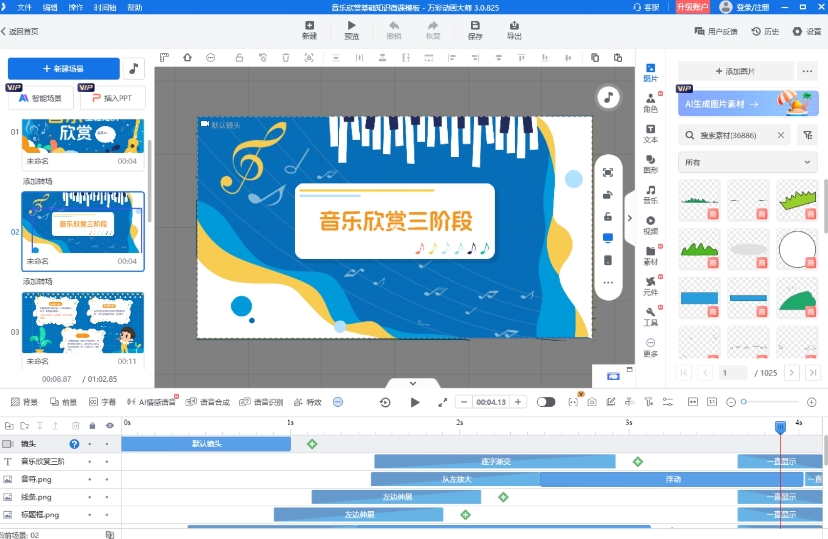Open the Preview (预览) button
Screen dimensions: 828x539
pos(351,30)
